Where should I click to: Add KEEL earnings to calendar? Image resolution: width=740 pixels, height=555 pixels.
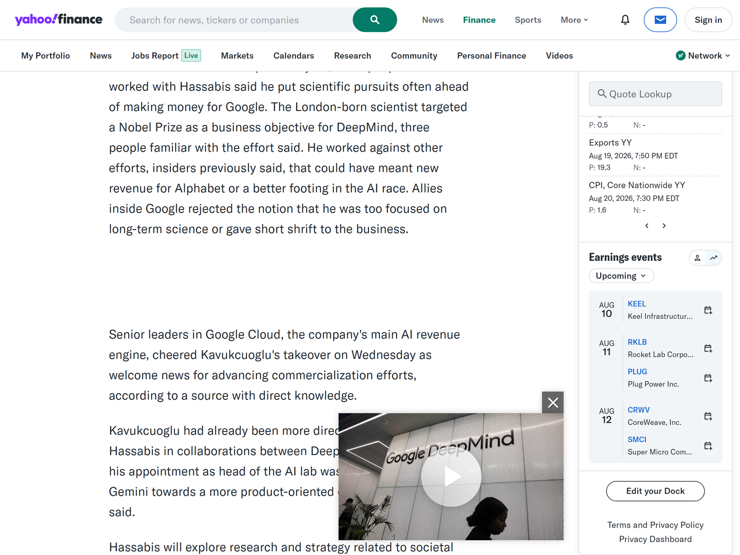tap(708, 310)
